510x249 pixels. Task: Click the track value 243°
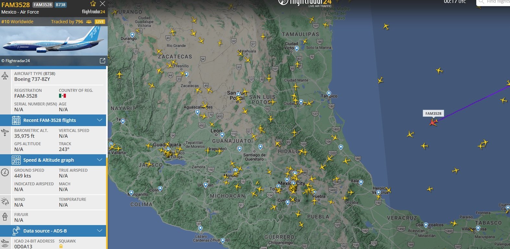[x=64, y=149]
